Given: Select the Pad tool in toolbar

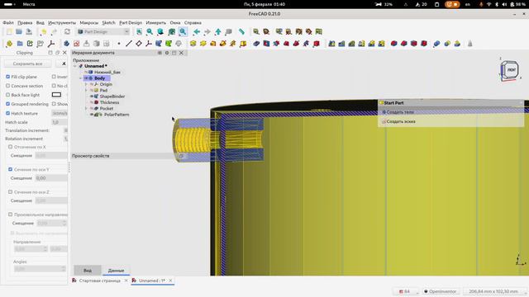Looking at the screenshot, I should 193,44.
